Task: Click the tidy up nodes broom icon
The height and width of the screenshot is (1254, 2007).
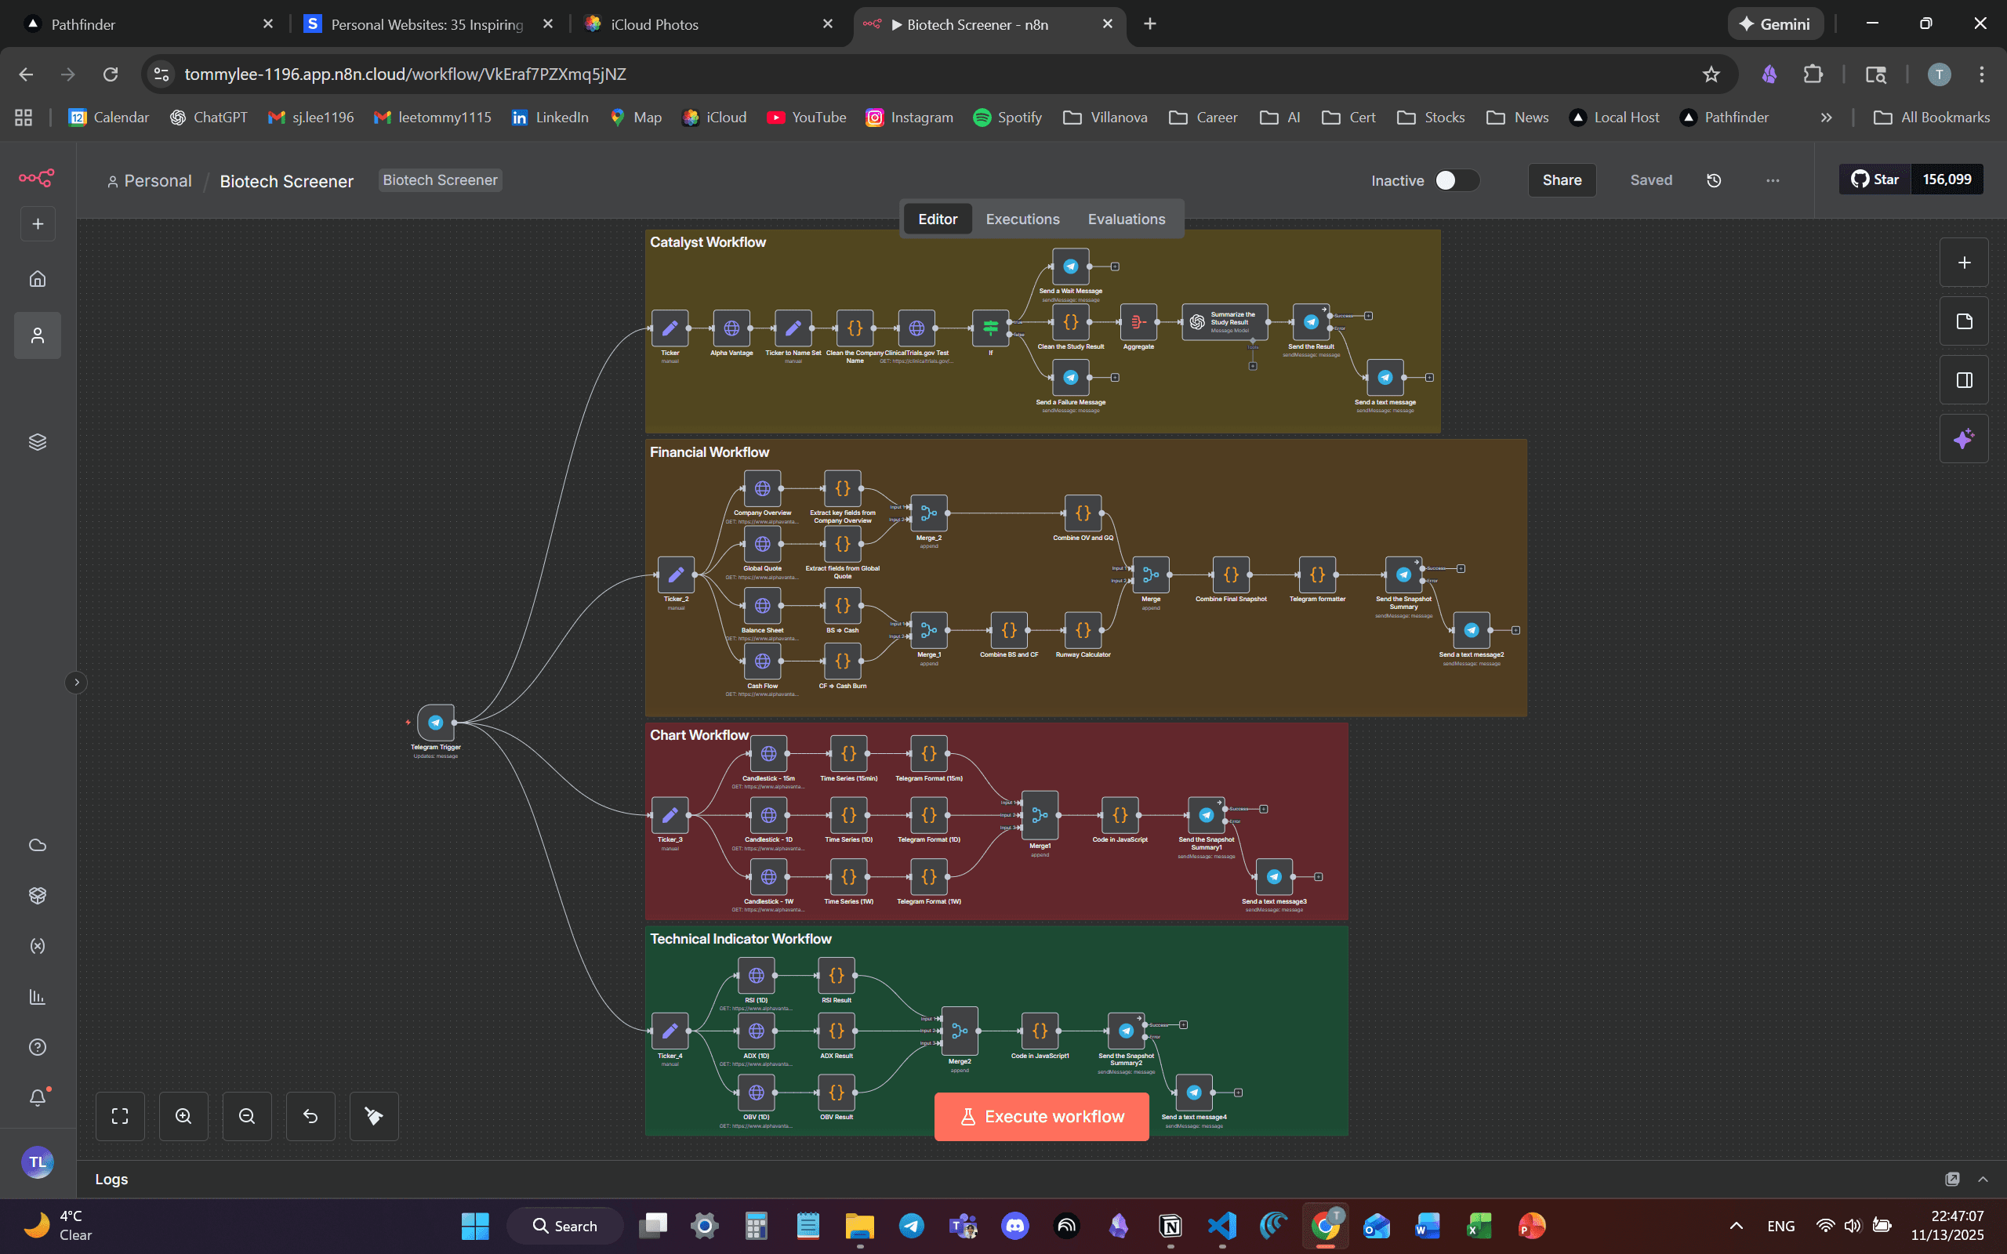Action: [374, 1116]
